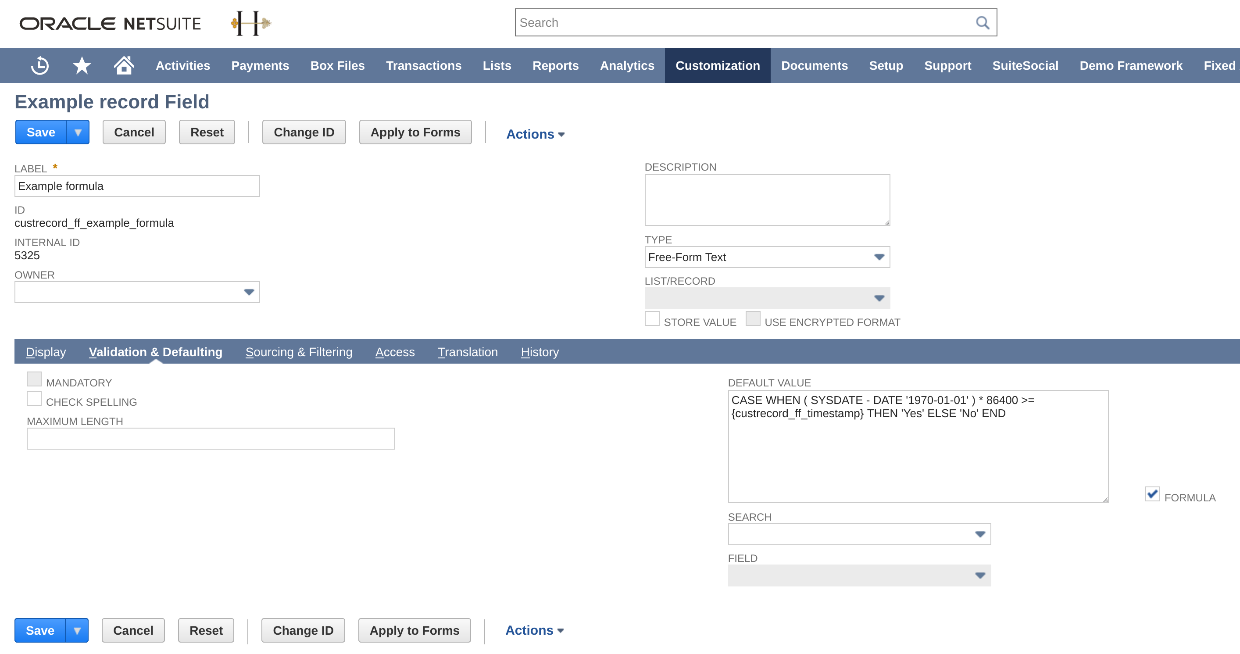Screen dimensions: 1240x654
Task: Open the top Save button dropdown arrow
Action: click(x=78, y=132)
